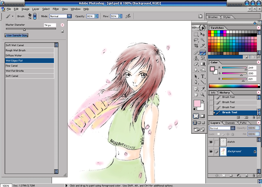Switch to Quick Mask mode
The image size is (262, 187).
tap(202, 116)
